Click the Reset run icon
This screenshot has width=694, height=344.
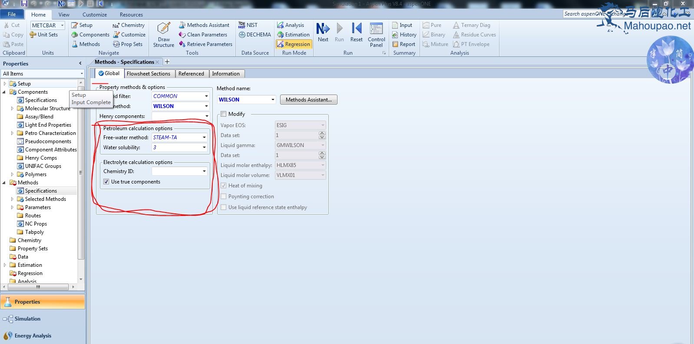[x=356, y=33]
